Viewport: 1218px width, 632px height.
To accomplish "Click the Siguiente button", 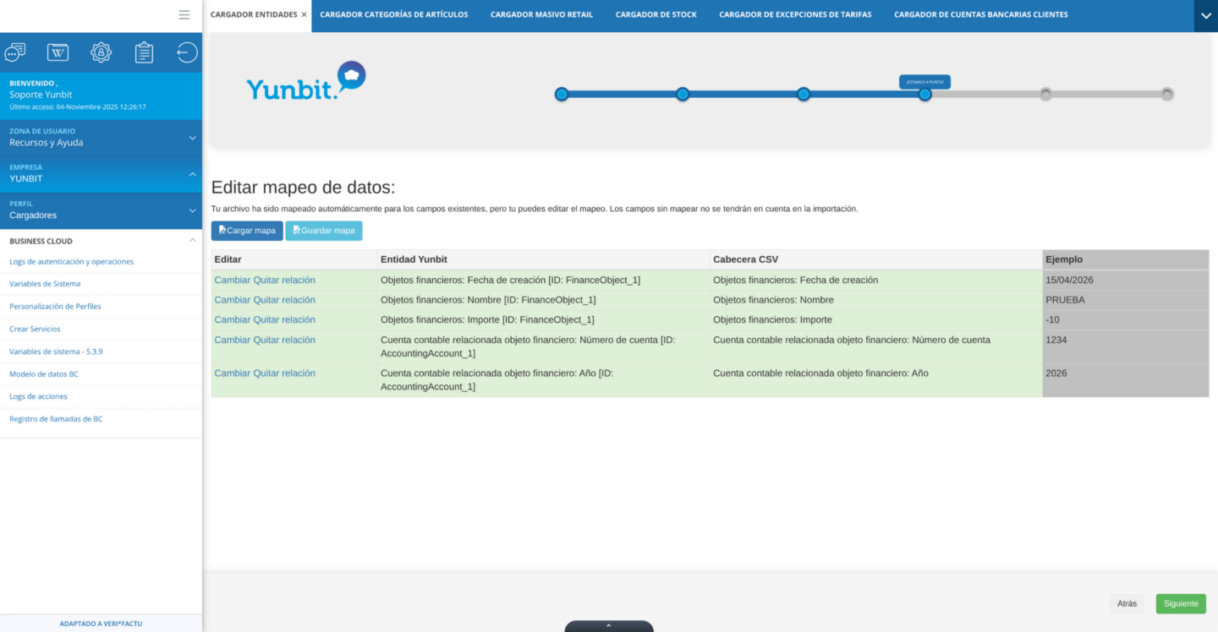I will point(1181,603).
